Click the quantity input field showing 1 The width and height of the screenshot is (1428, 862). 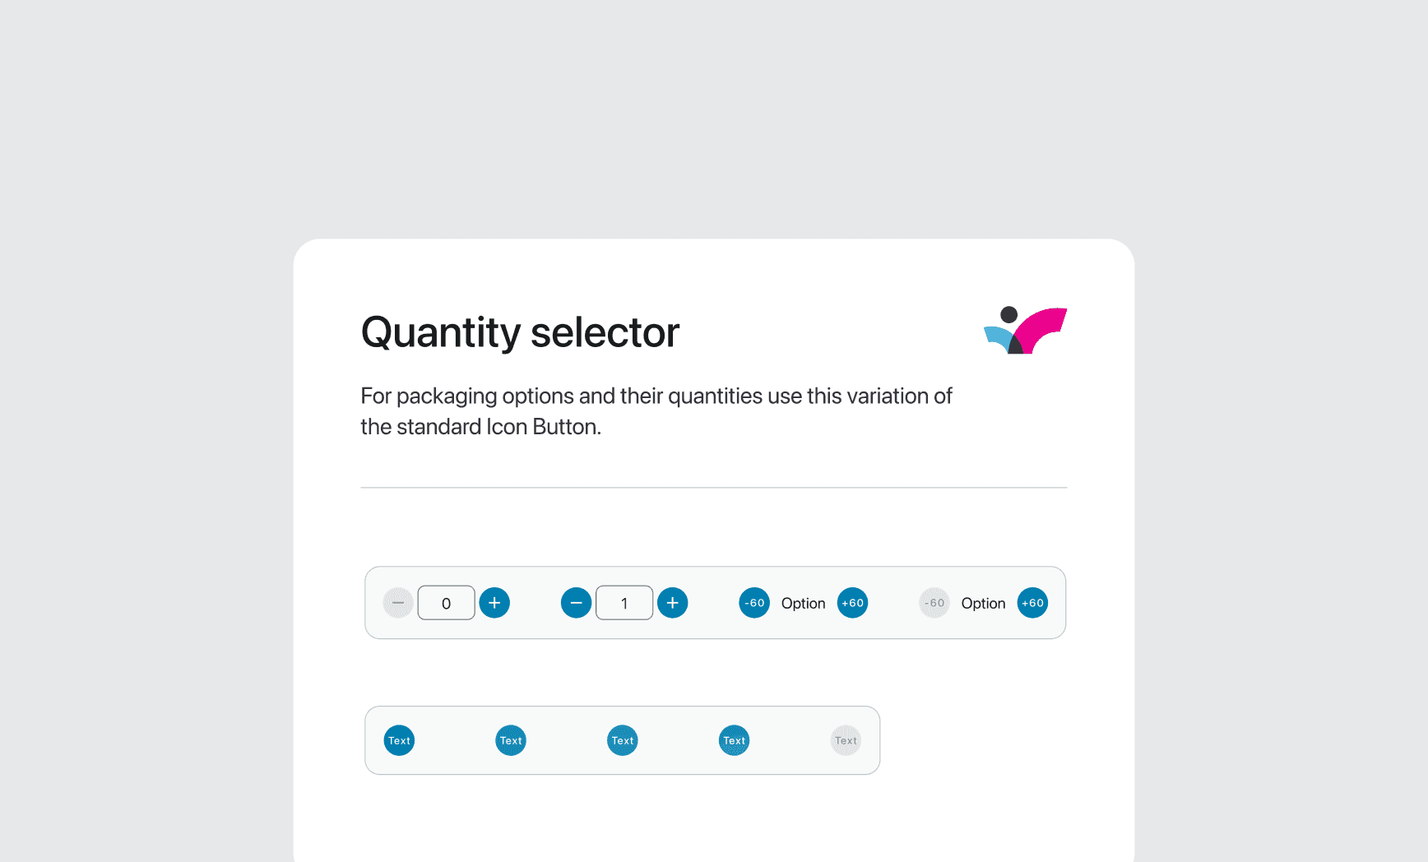(624, 603)
